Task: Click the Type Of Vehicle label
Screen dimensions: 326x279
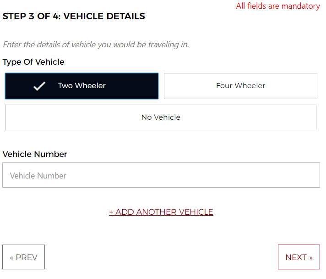Action: click(x=33, y=62)
